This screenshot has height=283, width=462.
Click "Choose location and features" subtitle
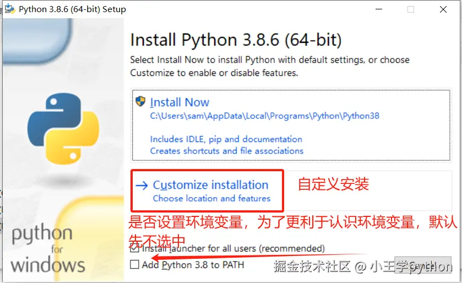211,199
